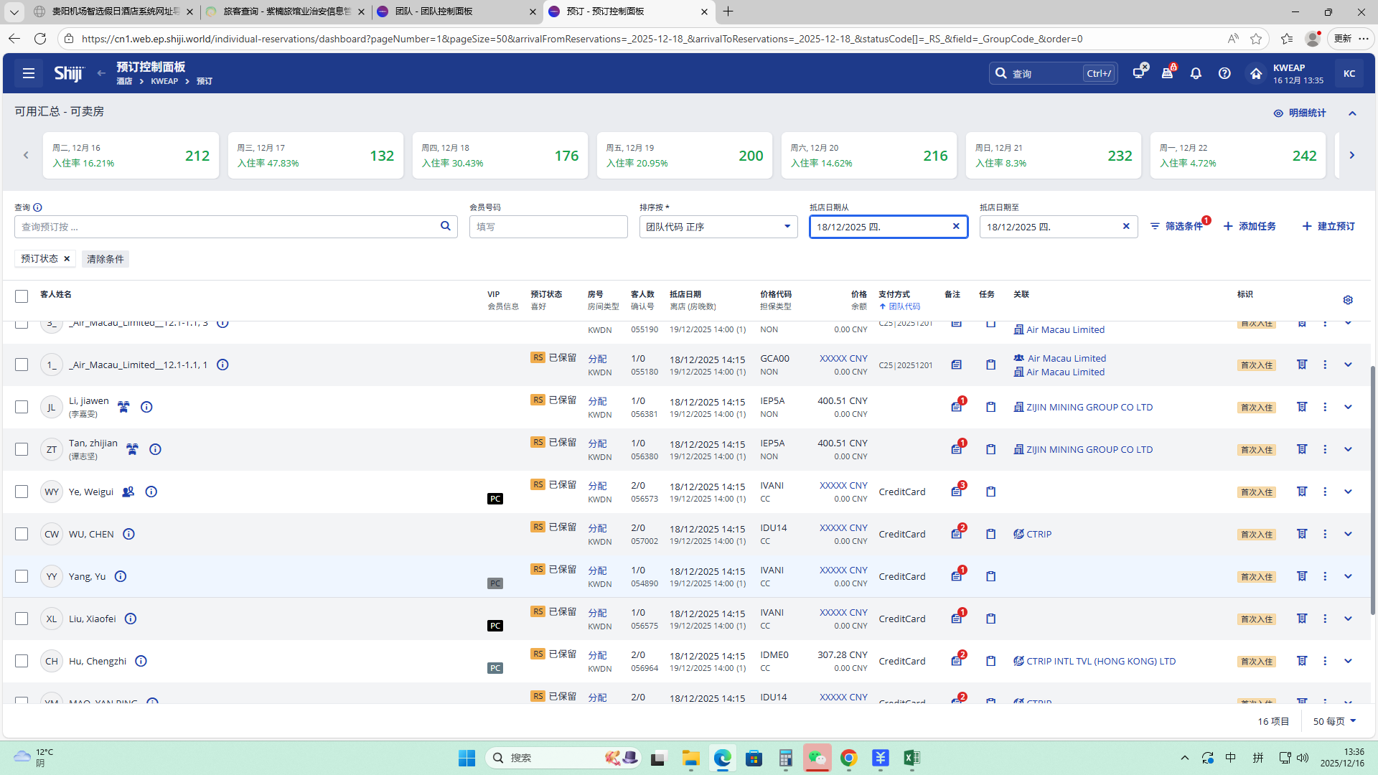Click the notifications bell icon
The width and height of the screenshot is (1378, 775).
pos(1196,73)
